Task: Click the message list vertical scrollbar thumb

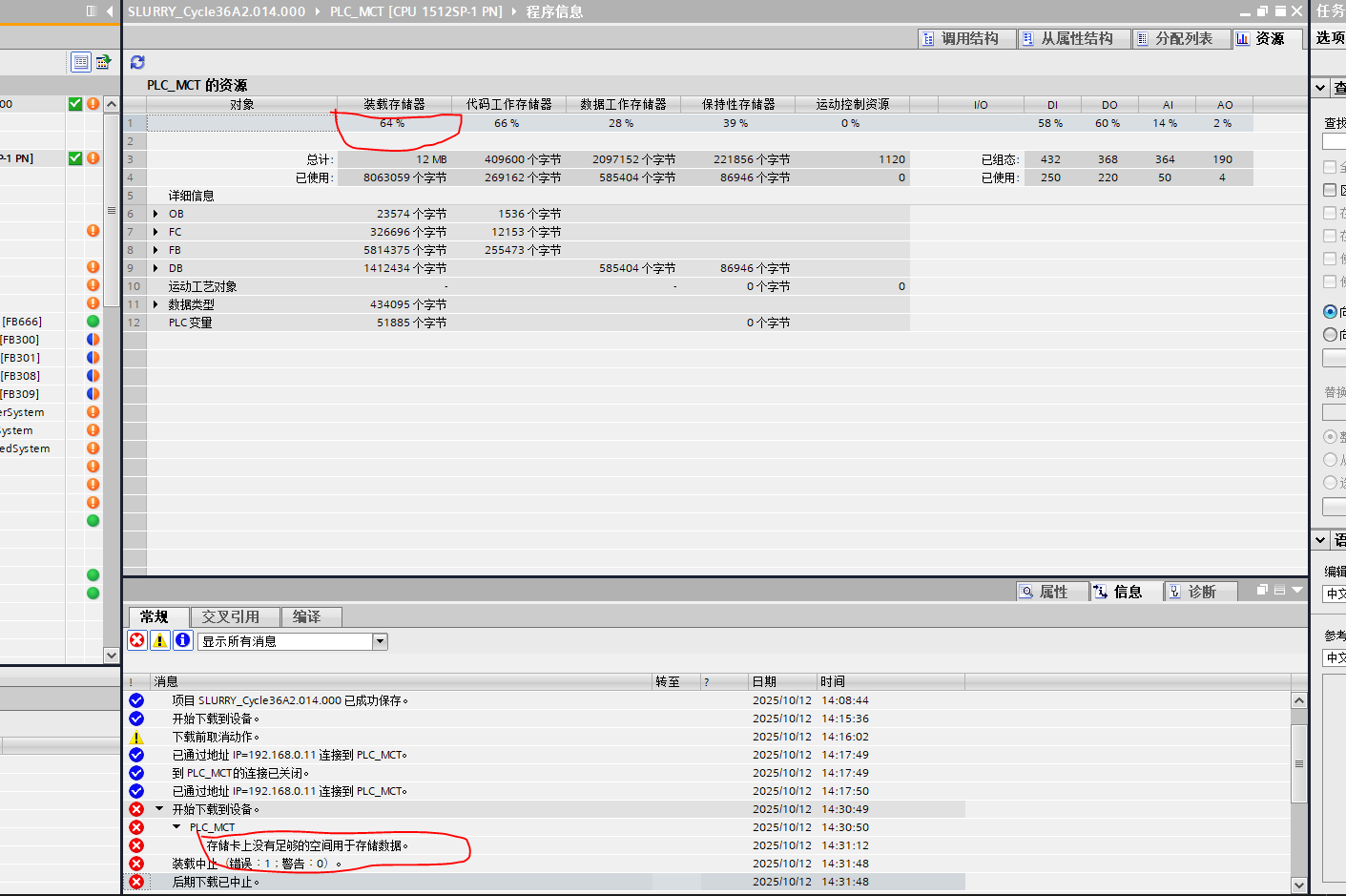Action: click(1298, 763)
